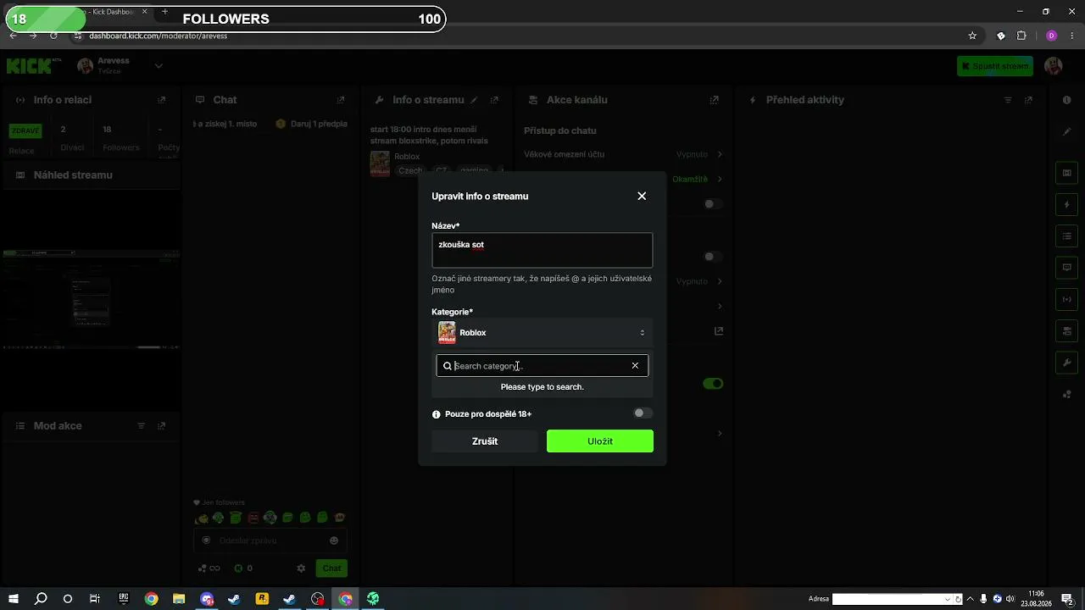Pop out the Přehled aktivity panel
Image resolution: width=1085 pixels, height=610 pixels.
[x=1029, y=100]
